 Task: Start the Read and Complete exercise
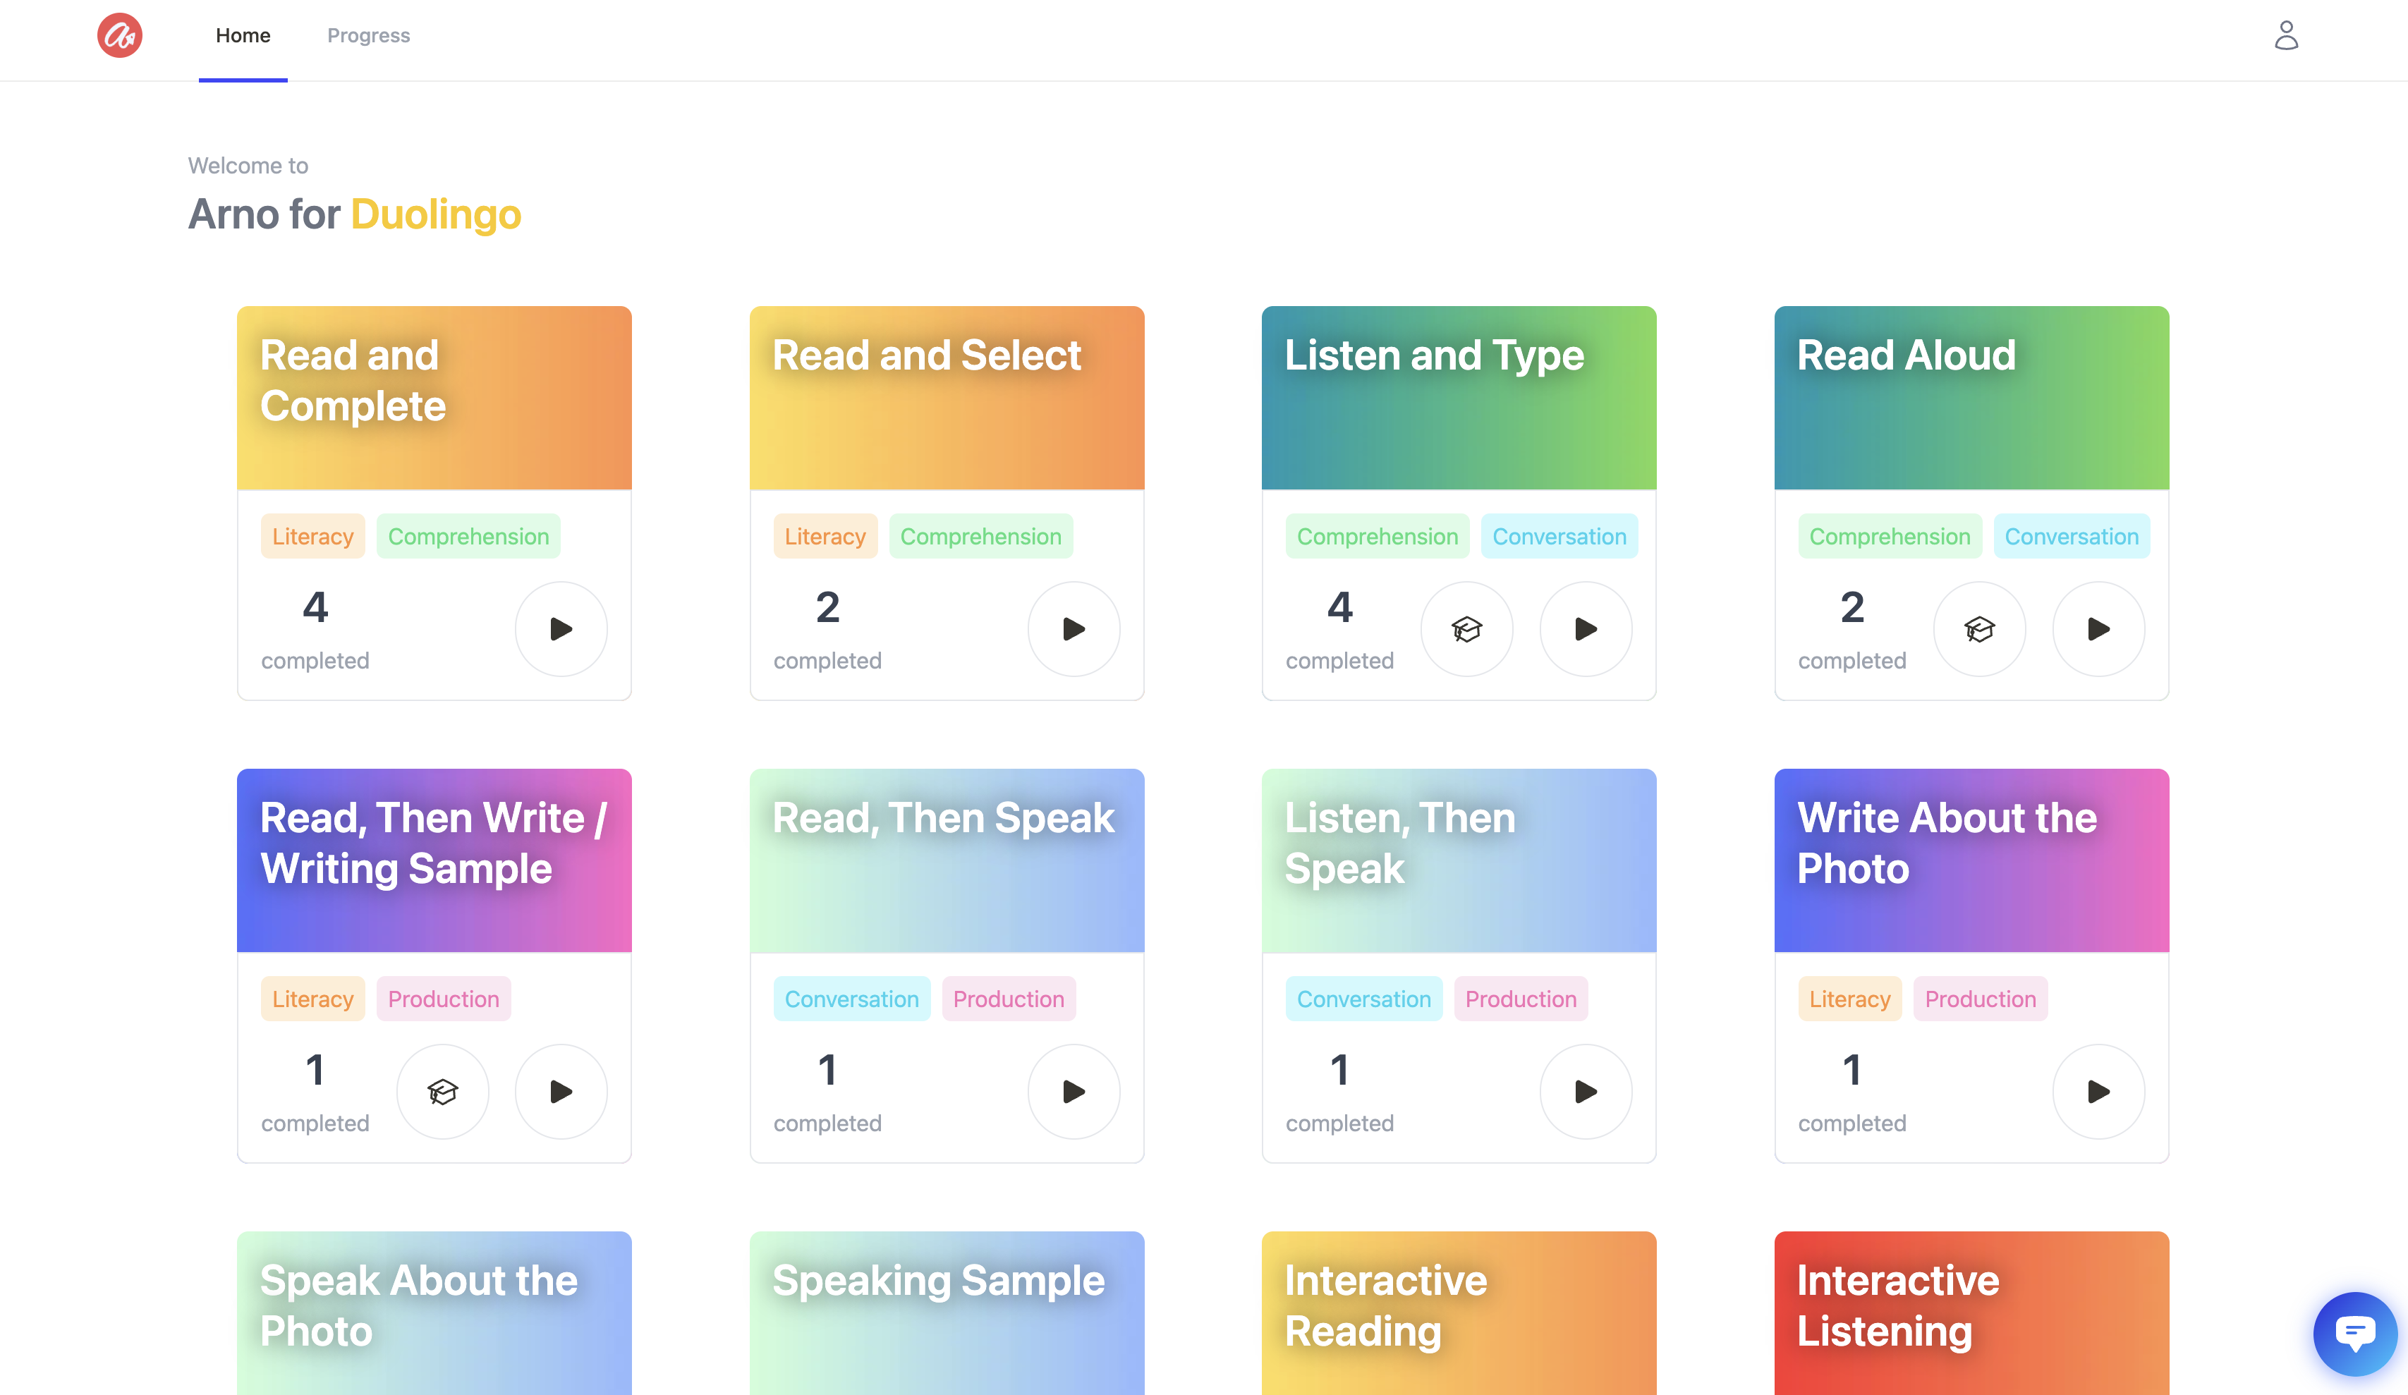click(561, 628)
